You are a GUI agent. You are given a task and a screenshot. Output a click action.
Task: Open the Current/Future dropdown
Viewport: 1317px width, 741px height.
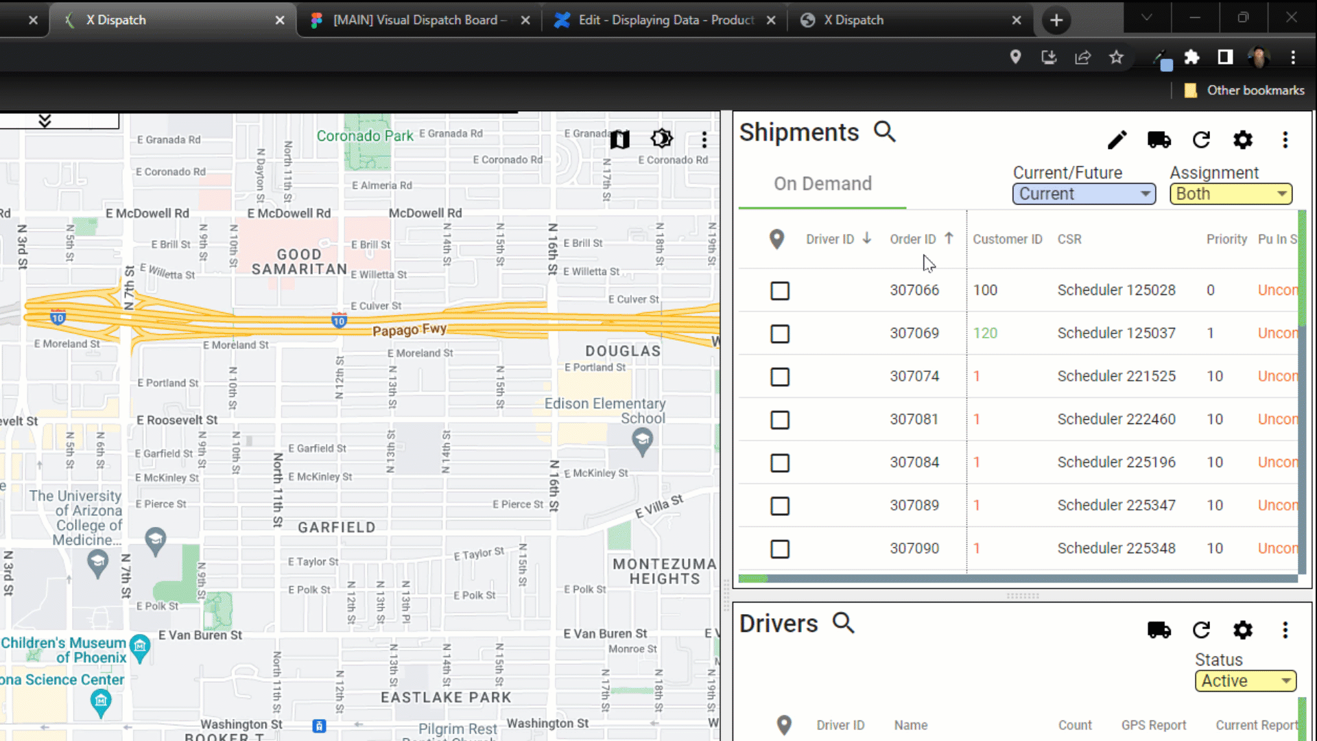[1084, 194]
